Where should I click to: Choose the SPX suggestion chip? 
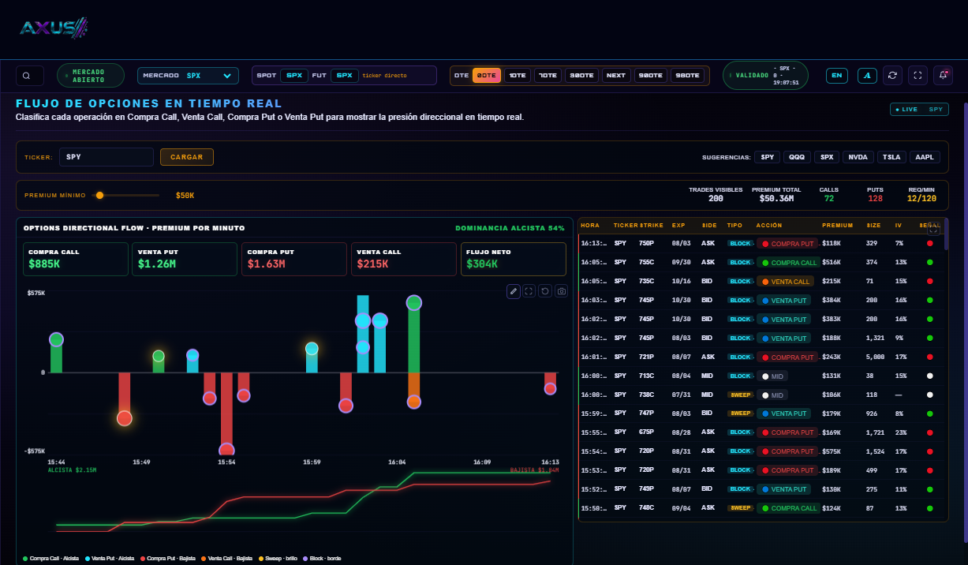[827, 157]
